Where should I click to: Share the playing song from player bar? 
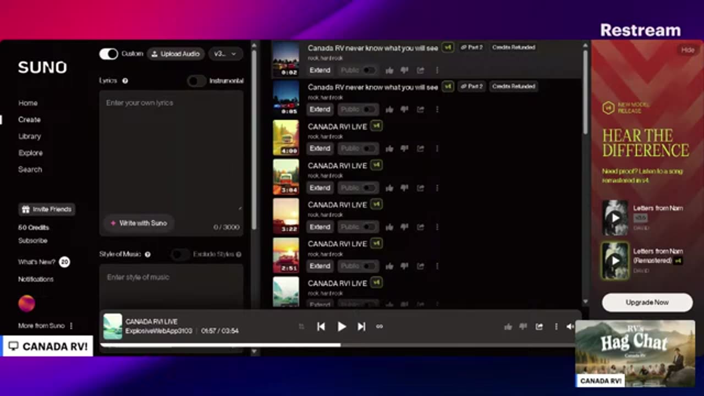[x=539, y=326]
